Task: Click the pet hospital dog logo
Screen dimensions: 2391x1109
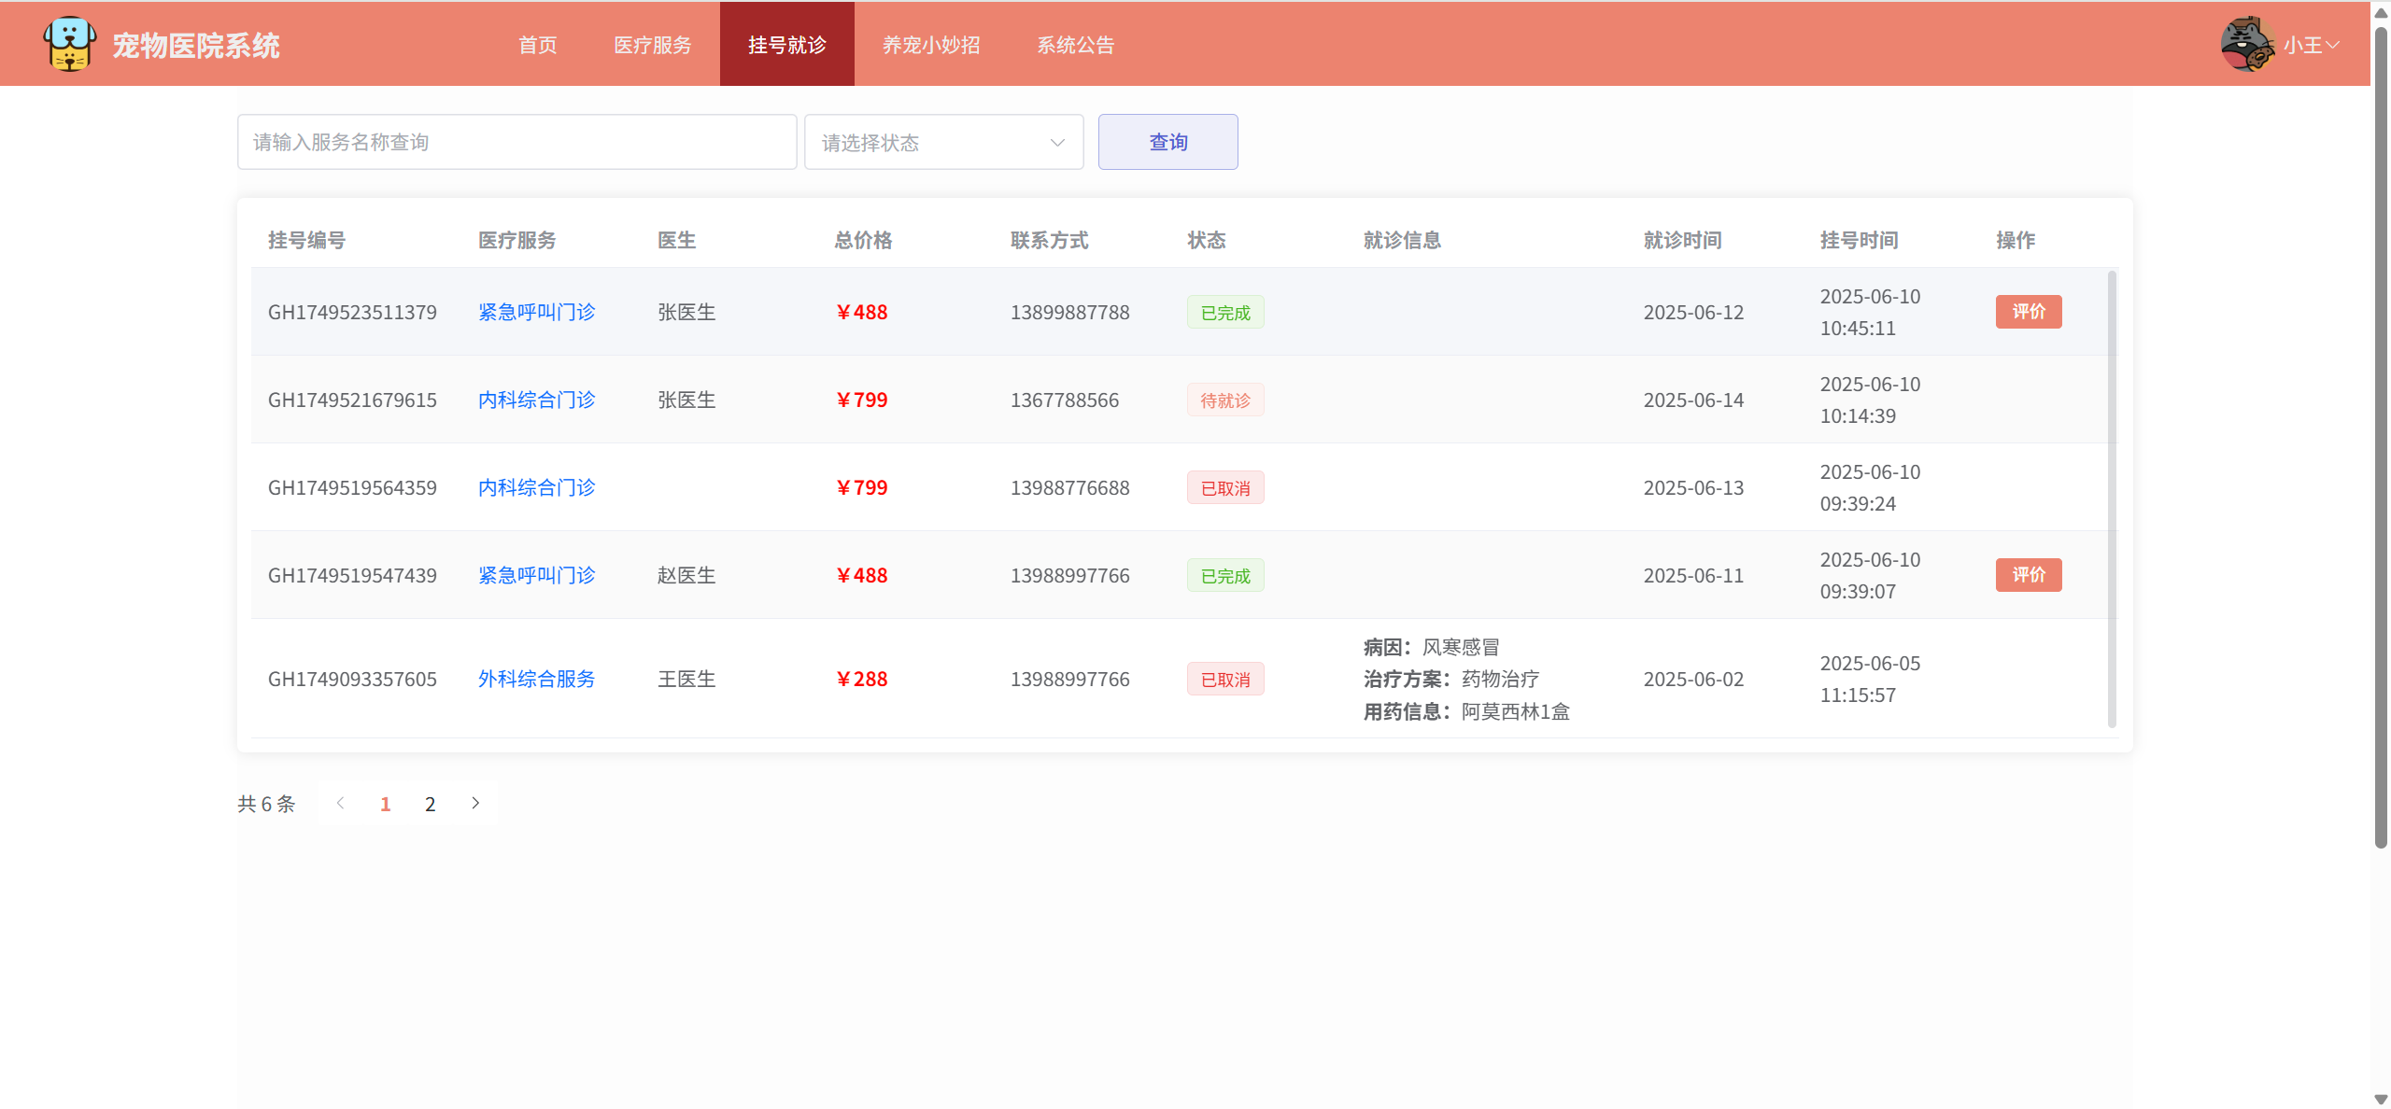Action: [69, 44]
